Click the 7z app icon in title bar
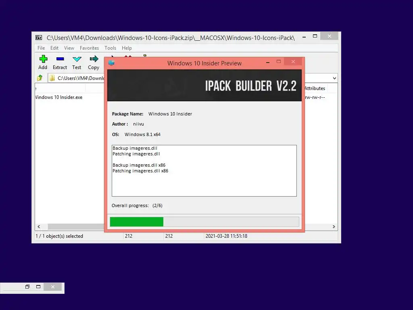This screenshot has height=310, width=413. tap(39, 38)
